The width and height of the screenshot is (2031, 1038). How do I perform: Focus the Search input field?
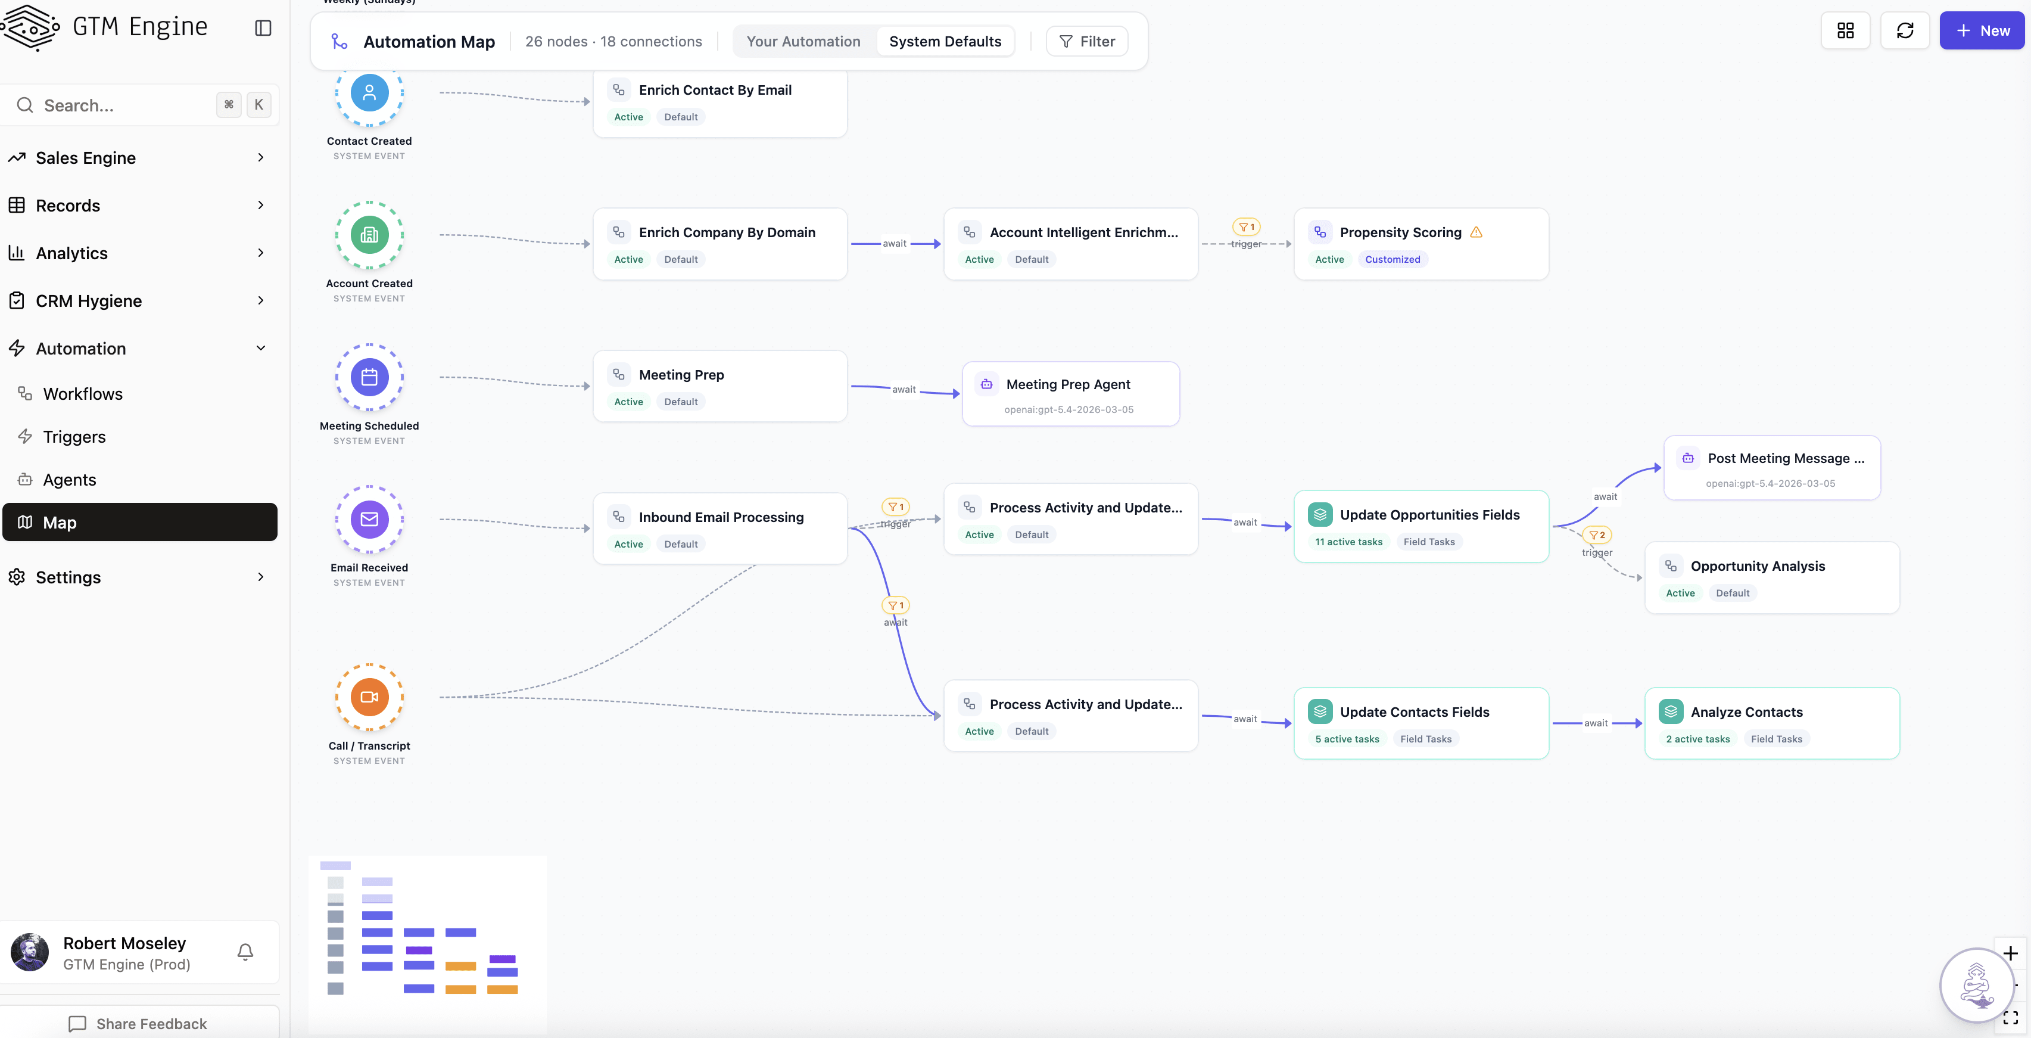(139, 105)
